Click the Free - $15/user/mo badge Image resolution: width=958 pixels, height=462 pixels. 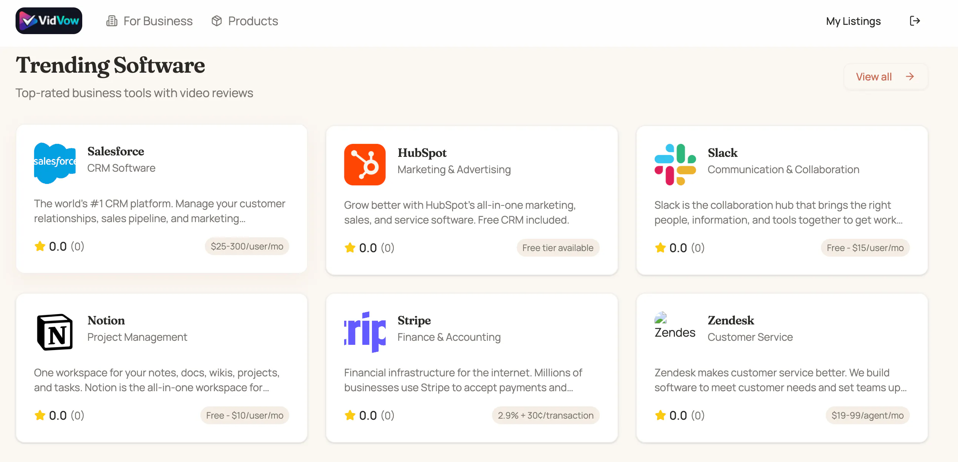tap(865, 248)
